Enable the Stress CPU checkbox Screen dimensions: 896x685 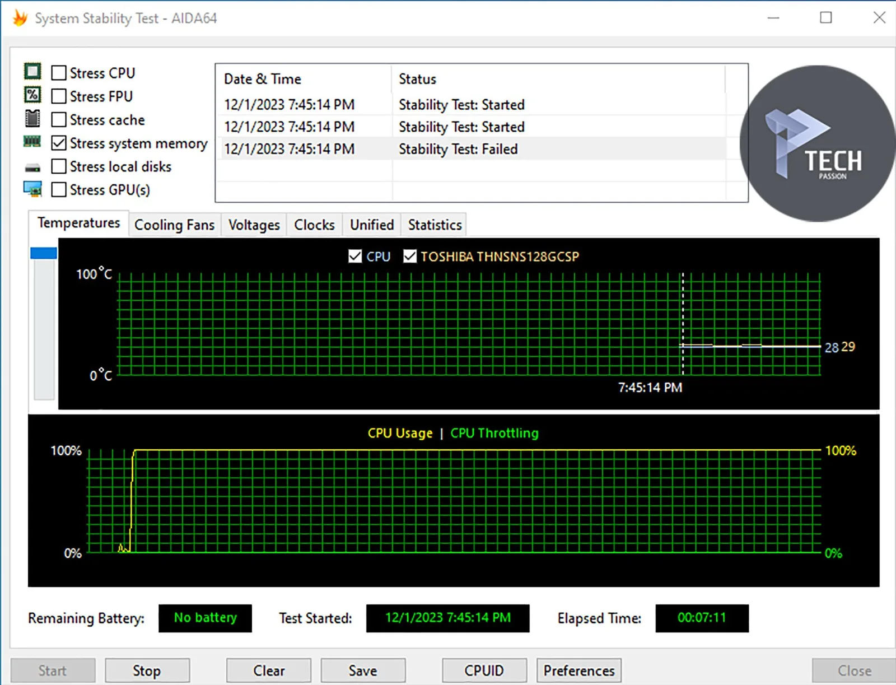click(x=59, y=73)
